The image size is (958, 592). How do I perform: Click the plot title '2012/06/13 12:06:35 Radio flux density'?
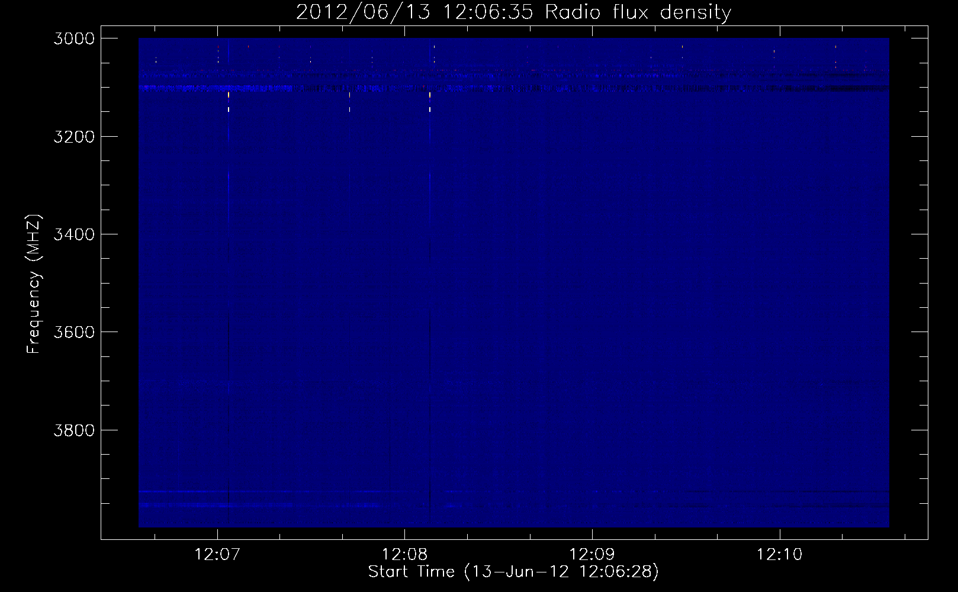[x=513, y=12]
